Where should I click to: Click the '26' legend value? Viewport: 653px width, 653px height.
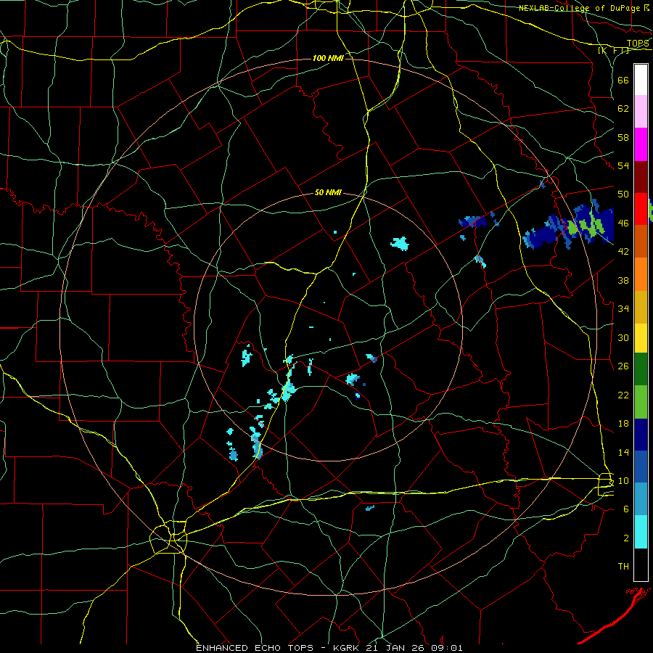click(x=623, y=366)
